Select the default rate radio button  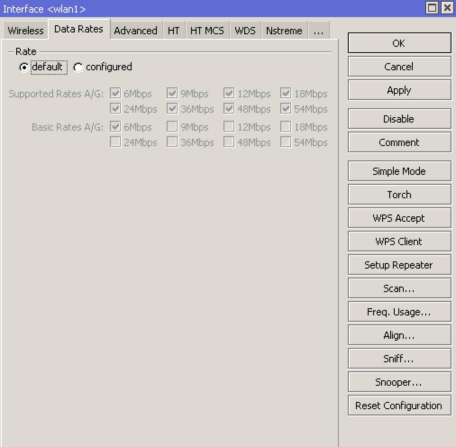coord(24,67)
